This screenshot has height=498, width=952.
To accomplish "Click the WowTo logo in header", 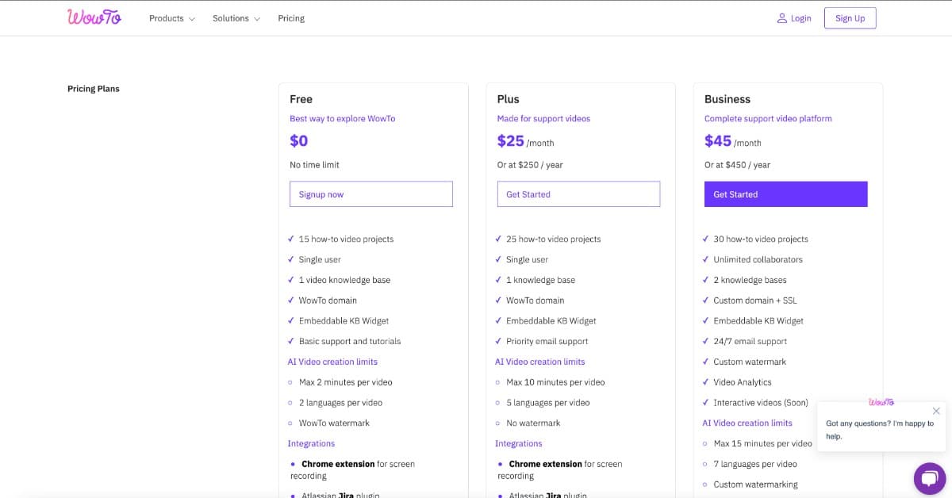I will (94, 17).
